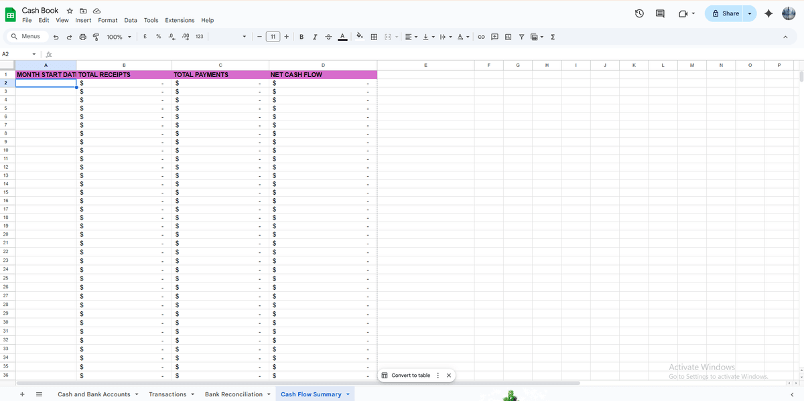Format as currency (pound sign)

pyautogui.click(x=145, y=37)
